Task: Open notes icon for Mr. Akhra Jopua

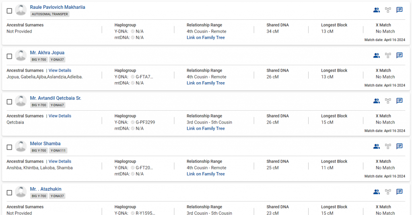Action: 400,56
